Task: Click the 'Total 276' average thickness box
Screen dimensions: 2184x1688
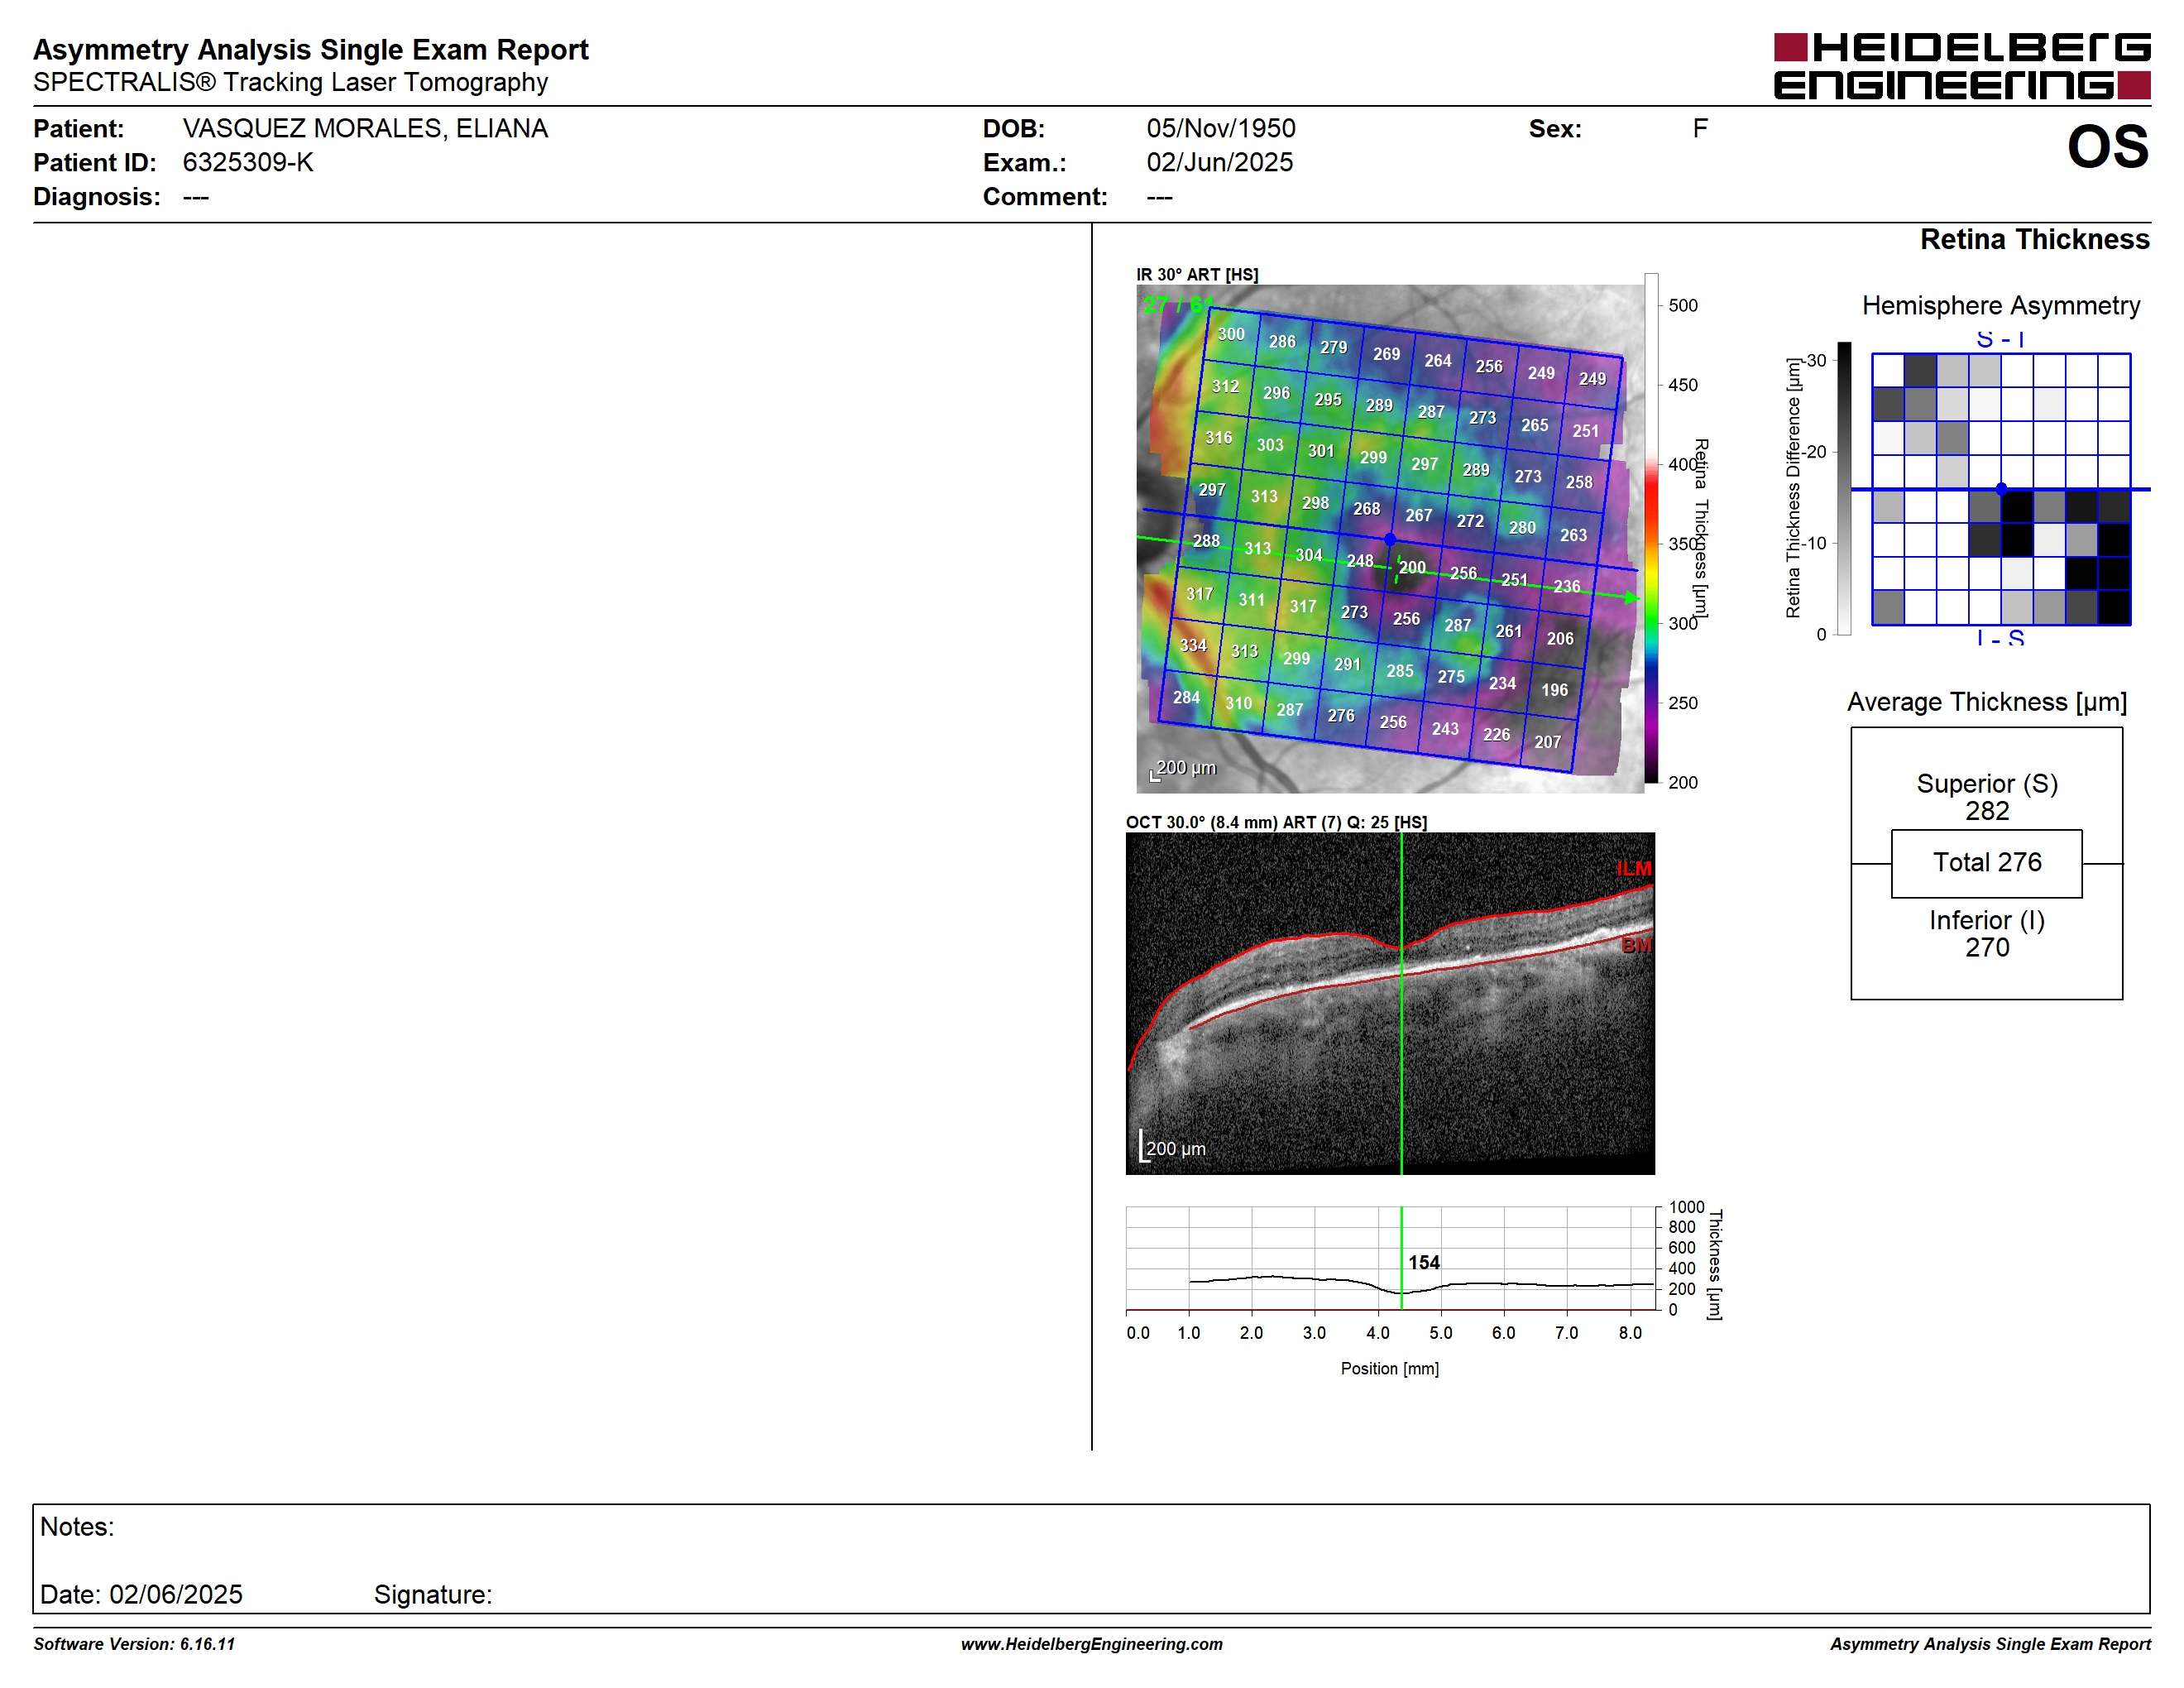Action: point(1986,863)
